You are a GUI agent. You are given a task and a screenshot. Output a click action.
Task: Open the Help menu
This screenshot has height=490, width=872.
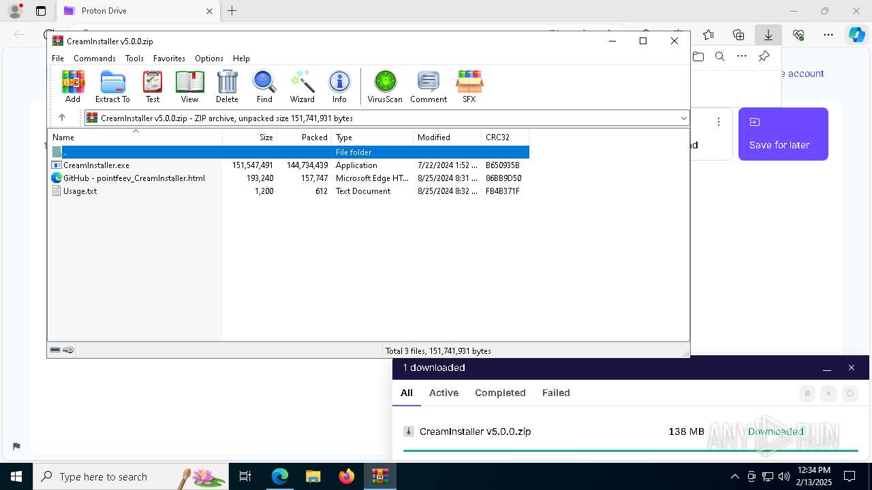pyautogui.click(x=241, y=59)
